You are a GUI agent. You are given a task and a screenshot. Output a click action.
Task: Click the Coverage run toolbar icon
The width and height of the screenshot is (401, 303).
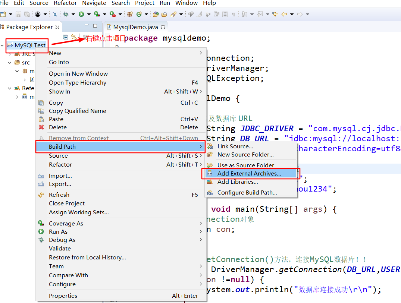coord(97,14)
